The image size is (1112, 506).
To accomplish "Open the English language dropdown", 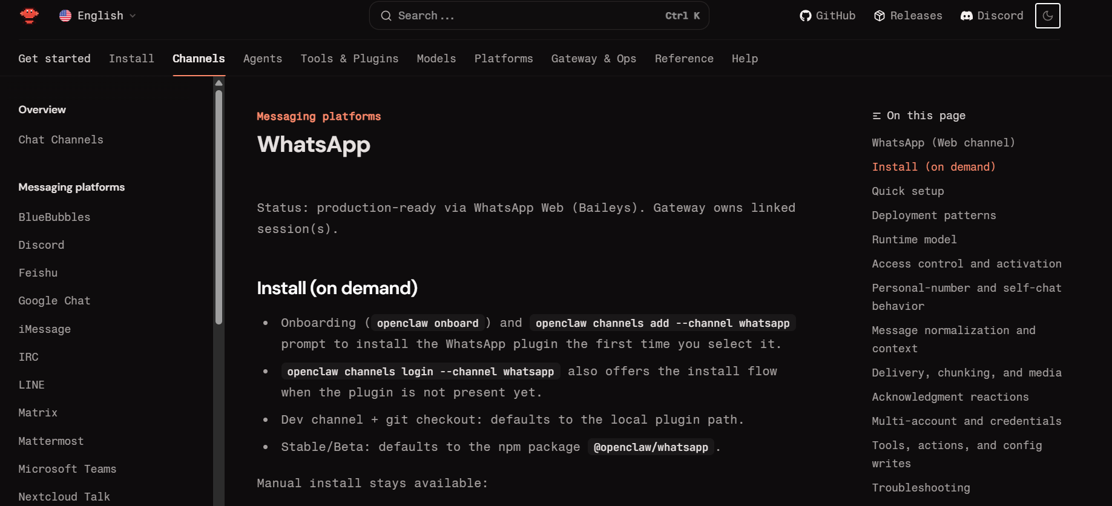I will point(97,16).
